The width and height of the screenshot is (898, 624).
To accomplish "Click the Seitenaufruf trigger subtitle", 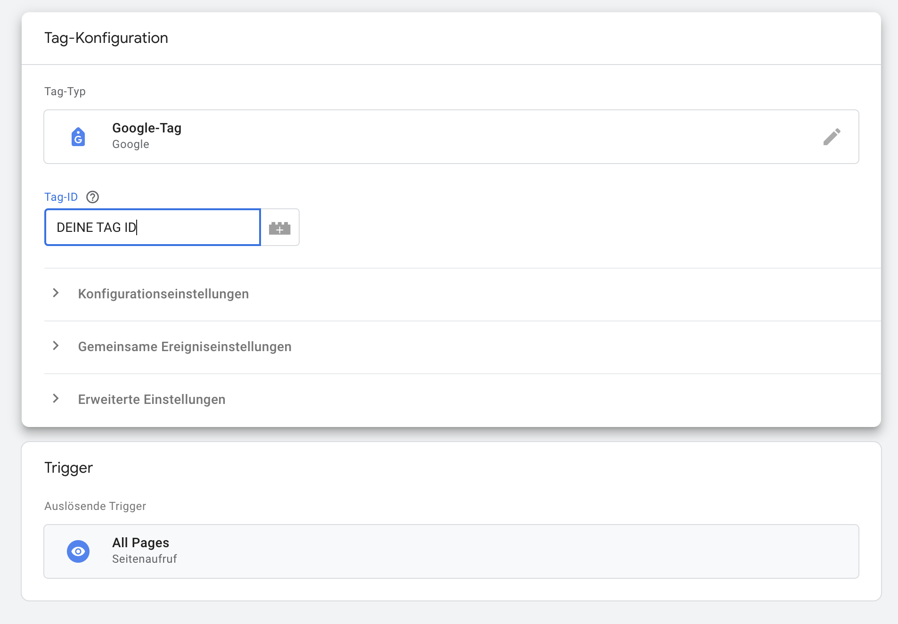I will pos(145,559).
